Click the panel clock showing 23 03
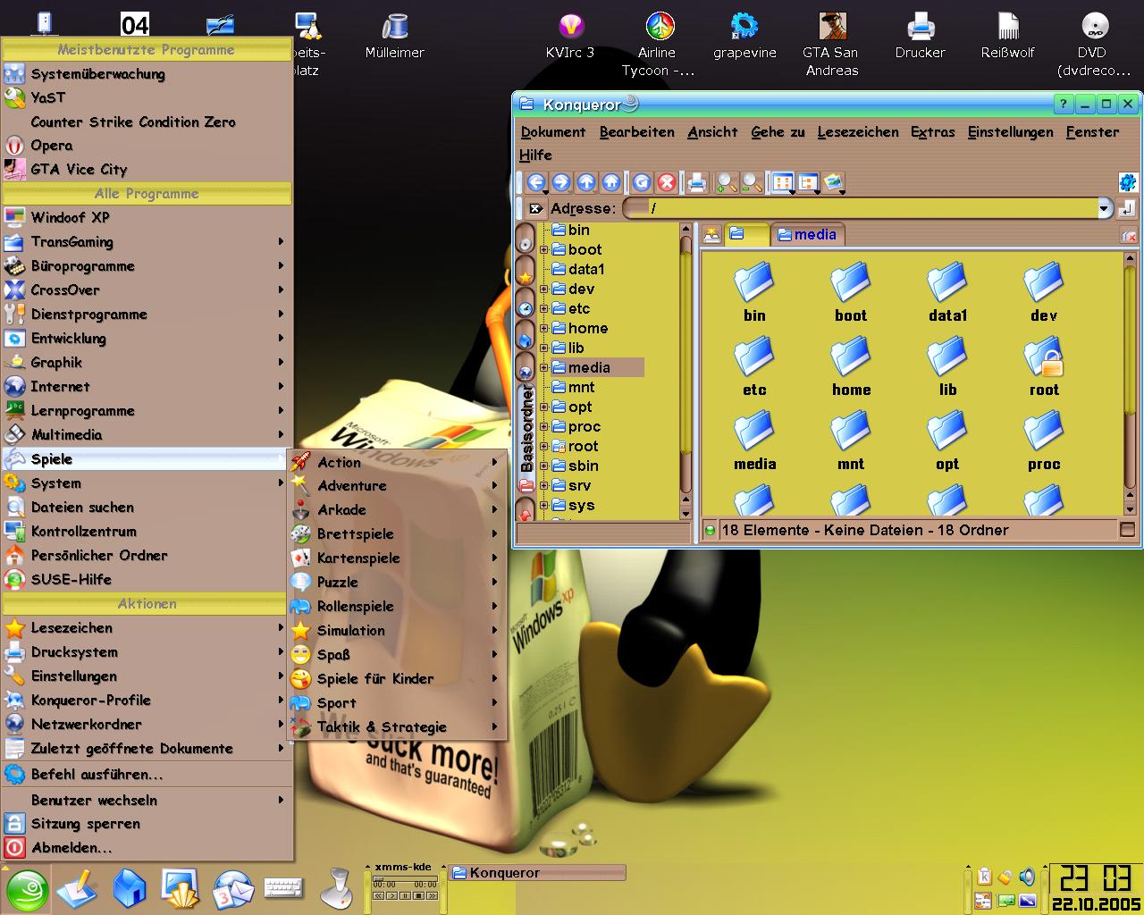Screen dimensions: 1144x915 coord(1094,877)
